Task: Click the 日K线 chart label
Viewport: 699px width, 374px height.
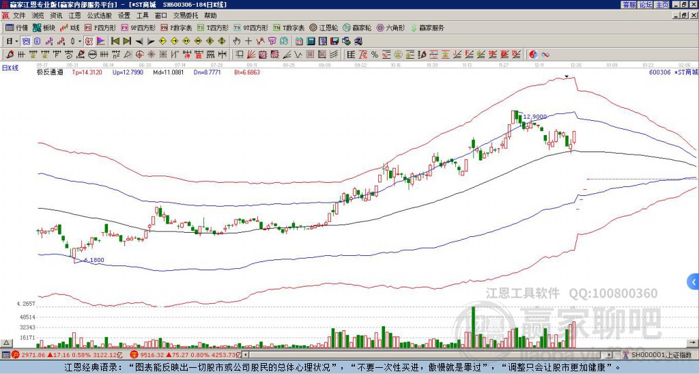Action: pos(10,68)
